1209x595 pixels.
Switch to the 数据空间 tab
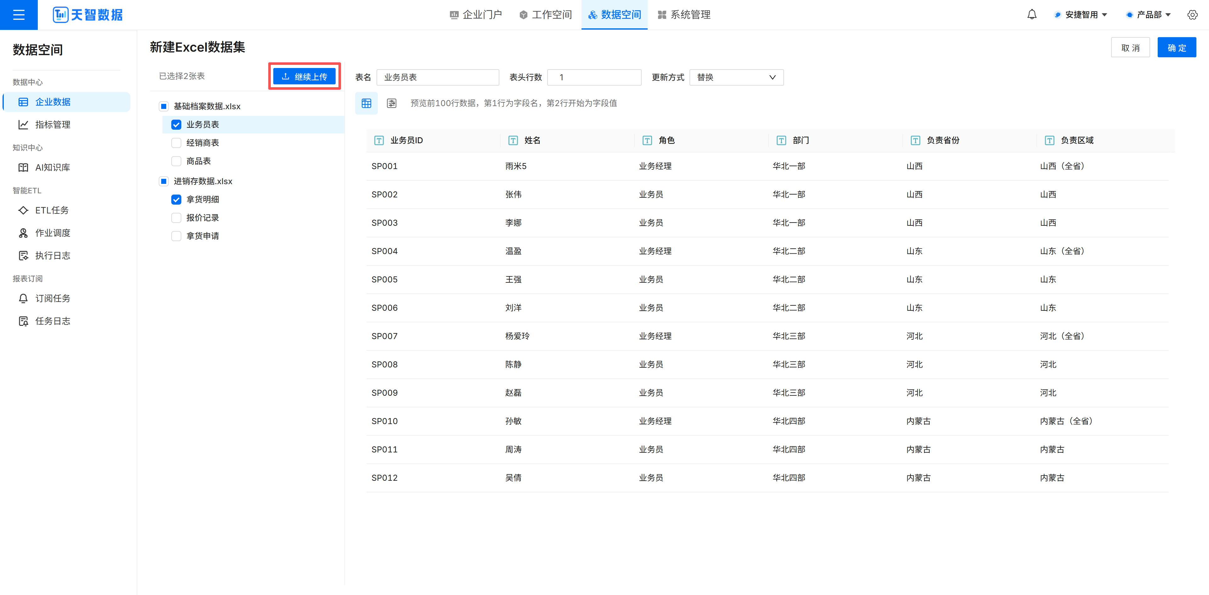[x=614, y=15]
